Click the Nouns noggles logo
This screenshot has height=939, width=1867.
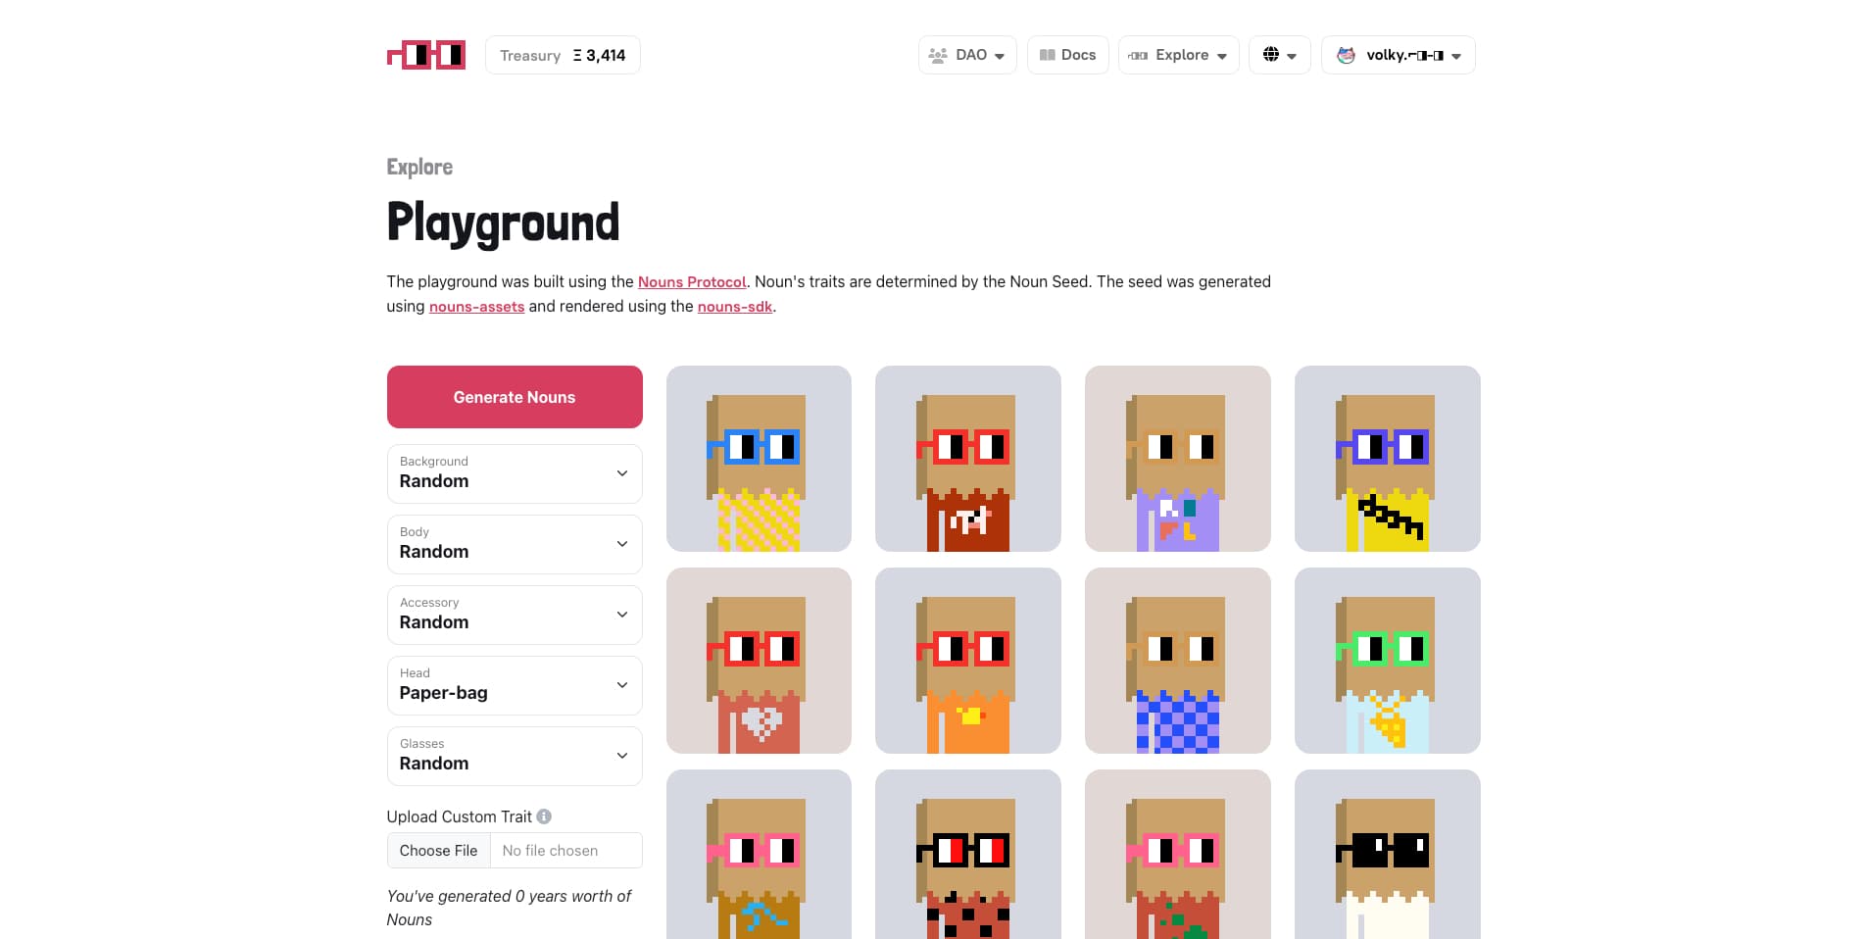pyautogui.click(x=426, y=54)
